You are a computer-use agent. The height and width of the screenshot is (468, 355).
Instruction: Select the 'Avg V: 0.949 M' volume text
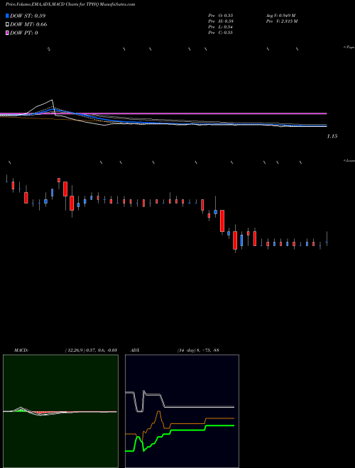(x=280, y=15)
